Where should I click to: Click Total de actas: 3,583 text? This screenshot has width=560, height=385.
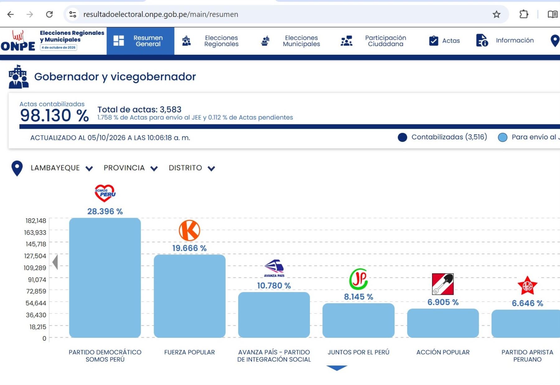tap(139, 109)
